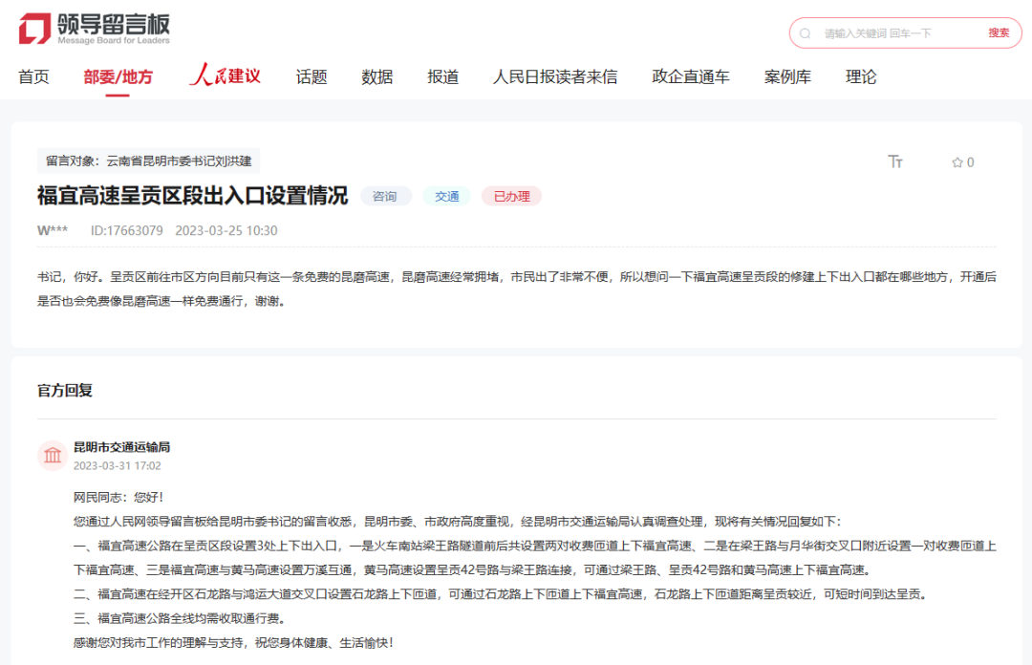Go to the 首页 menu item
The image size is (1032, 665).
34,76
